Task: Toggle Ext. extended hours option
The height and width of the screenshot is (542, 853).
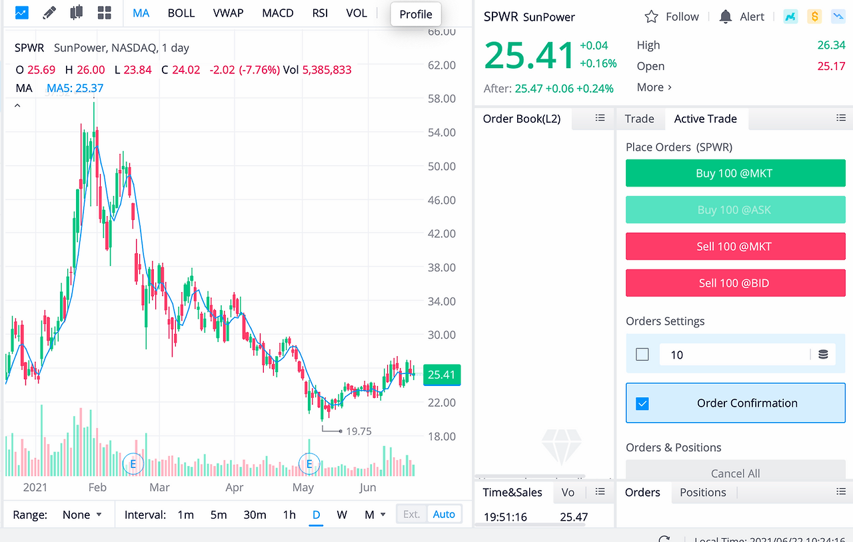Action: (412, 514)
